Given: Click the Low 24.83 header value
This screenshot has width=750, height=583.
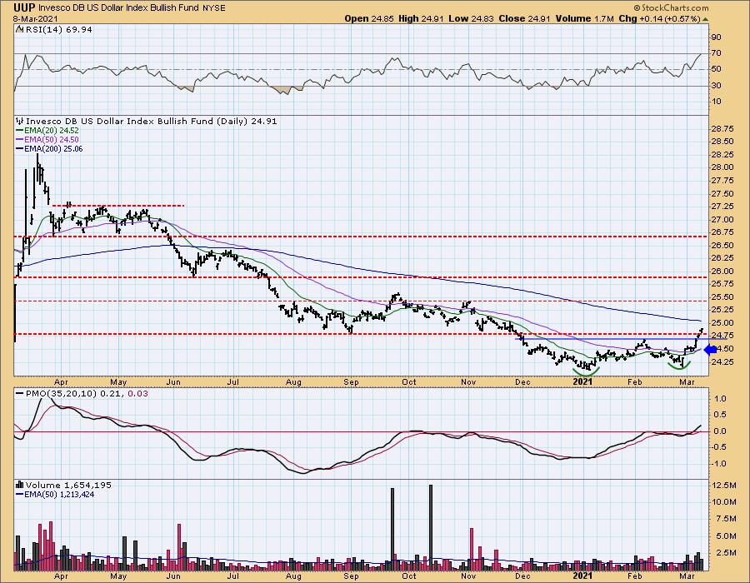Looking at the screenshot, I should (472, 18).
